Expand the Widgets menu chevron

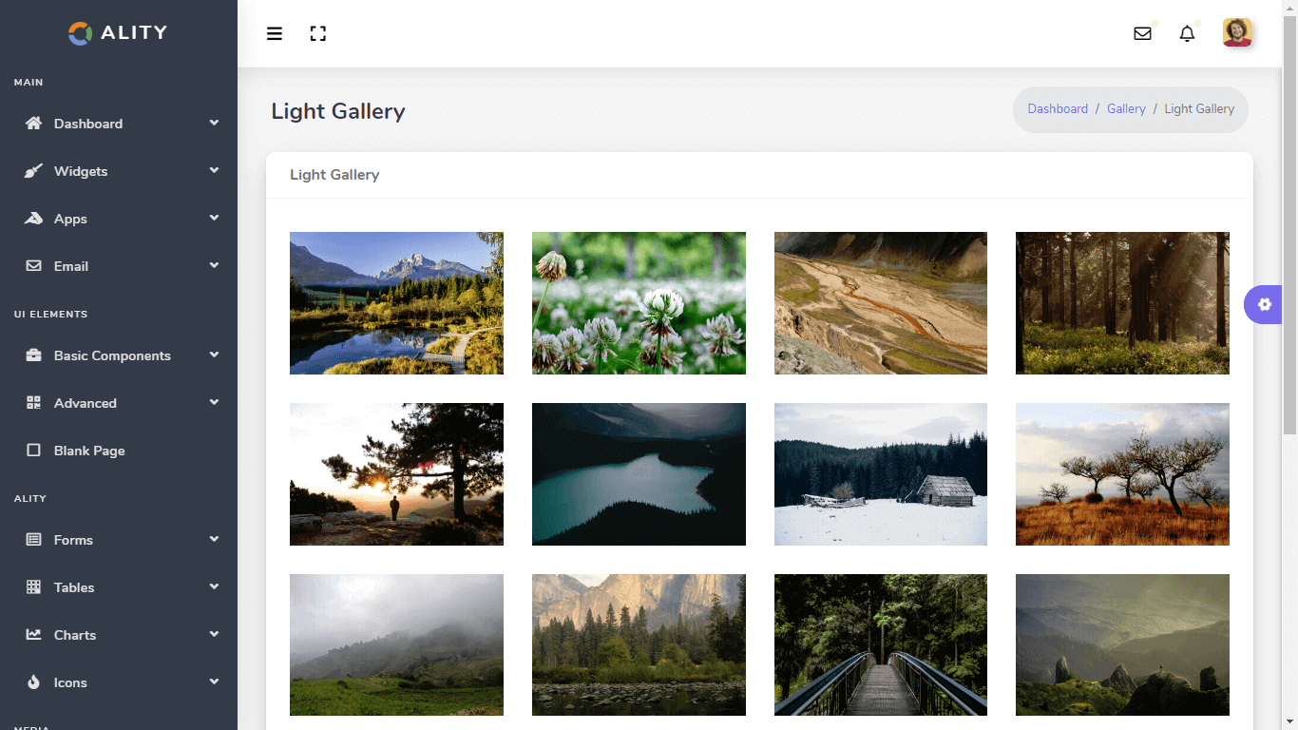pyautogui.click(x=214, y=171)
